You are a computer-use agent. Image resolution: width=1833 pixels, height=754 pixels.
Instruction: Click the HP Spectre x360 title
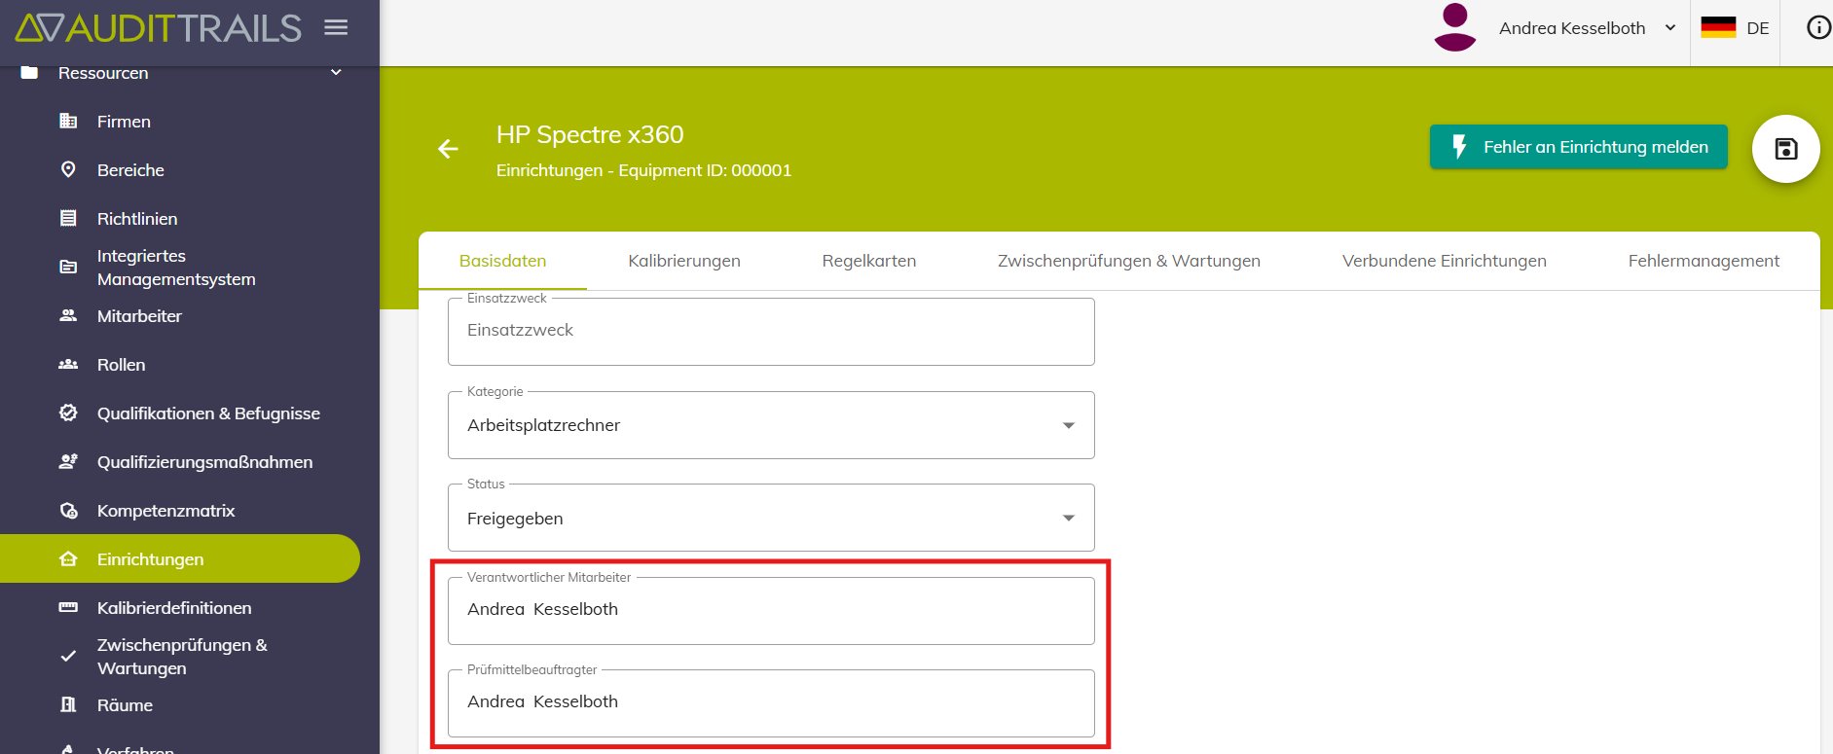click(x=590, y=134)
